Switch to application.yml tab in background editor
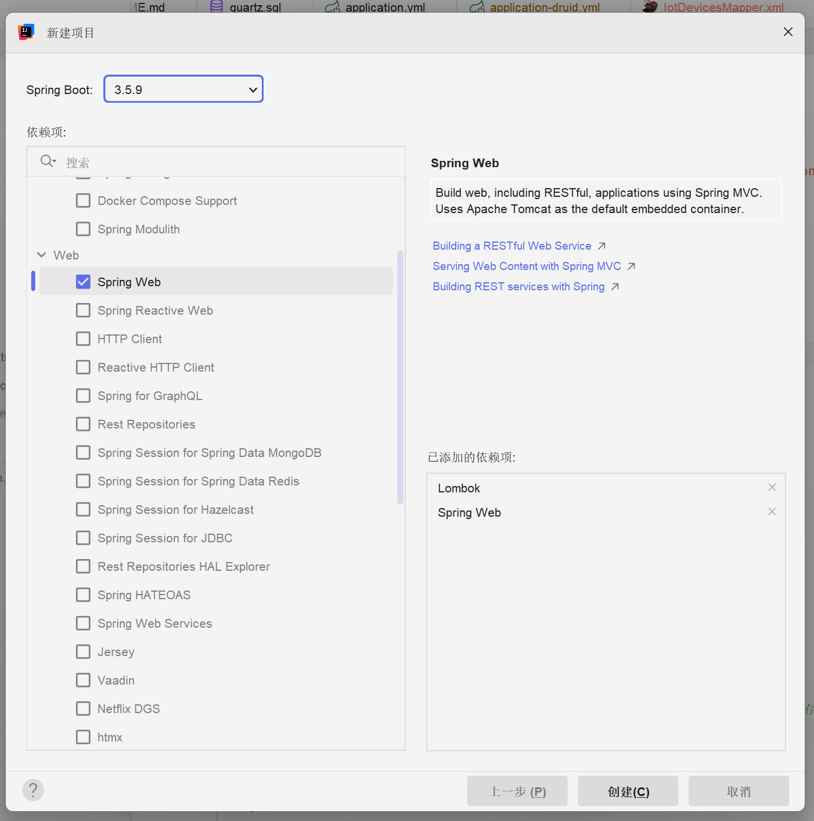The width and height of the screenshot is (814, 821). (375, 7)
